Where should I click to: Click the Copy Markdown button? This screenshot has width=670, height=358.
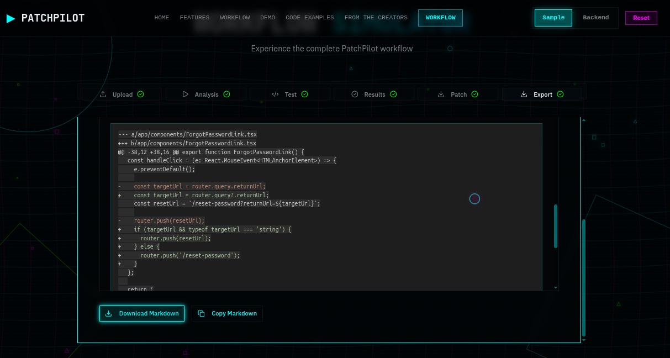[227, 313]
